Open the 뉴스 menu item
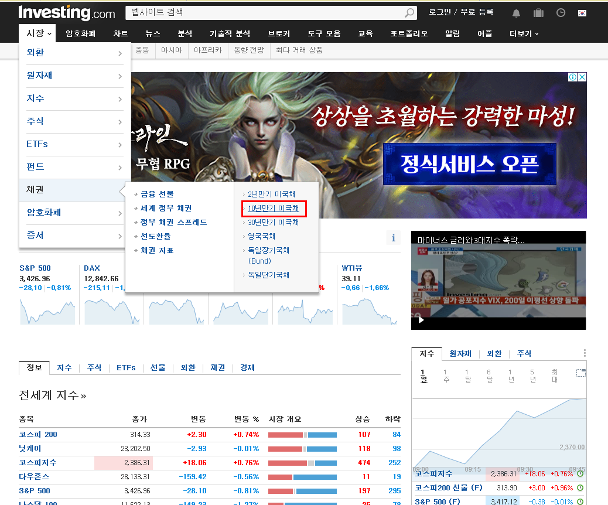 (153, 34)
